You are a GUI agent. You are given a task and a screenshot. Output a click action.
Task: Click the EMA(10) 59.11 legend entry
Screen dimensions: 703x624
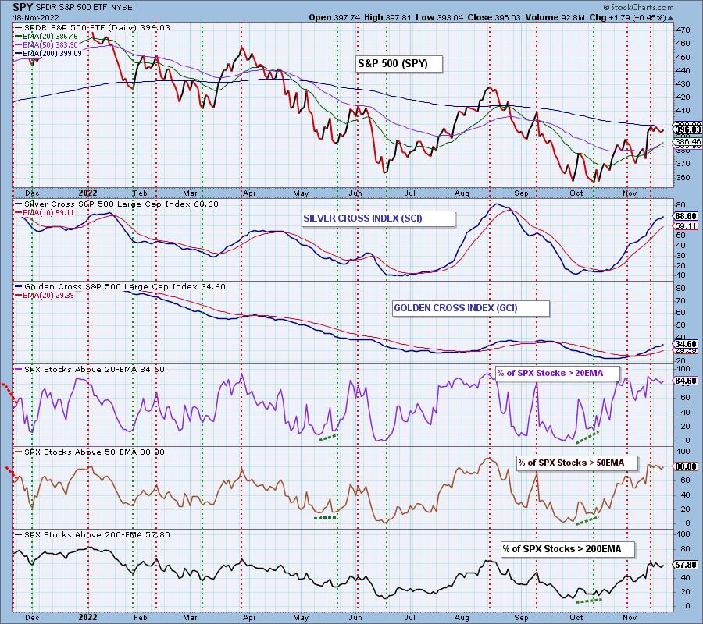45,213
